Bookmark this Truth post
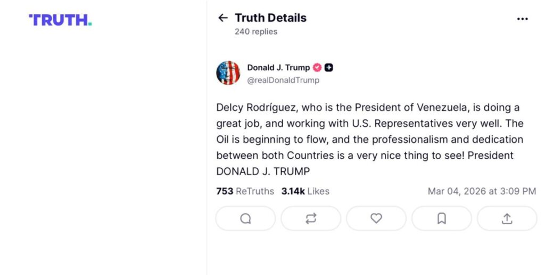Image resolution: width=545 pixels, height=275 pixels. pos(441,218)
